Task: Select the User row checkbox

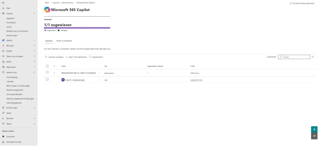Action: point(47,80)
